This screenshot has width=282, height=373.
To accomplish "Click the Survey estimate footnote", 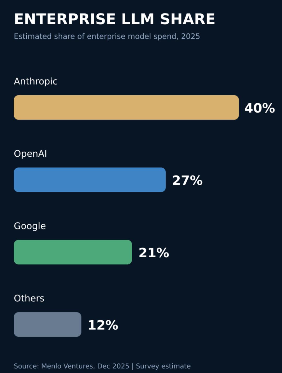I will point(163,366).
